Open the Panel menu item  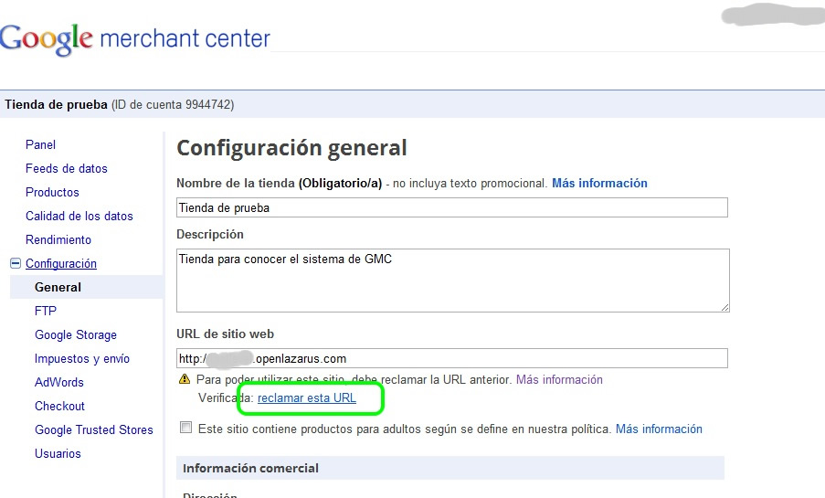point(40,144)
